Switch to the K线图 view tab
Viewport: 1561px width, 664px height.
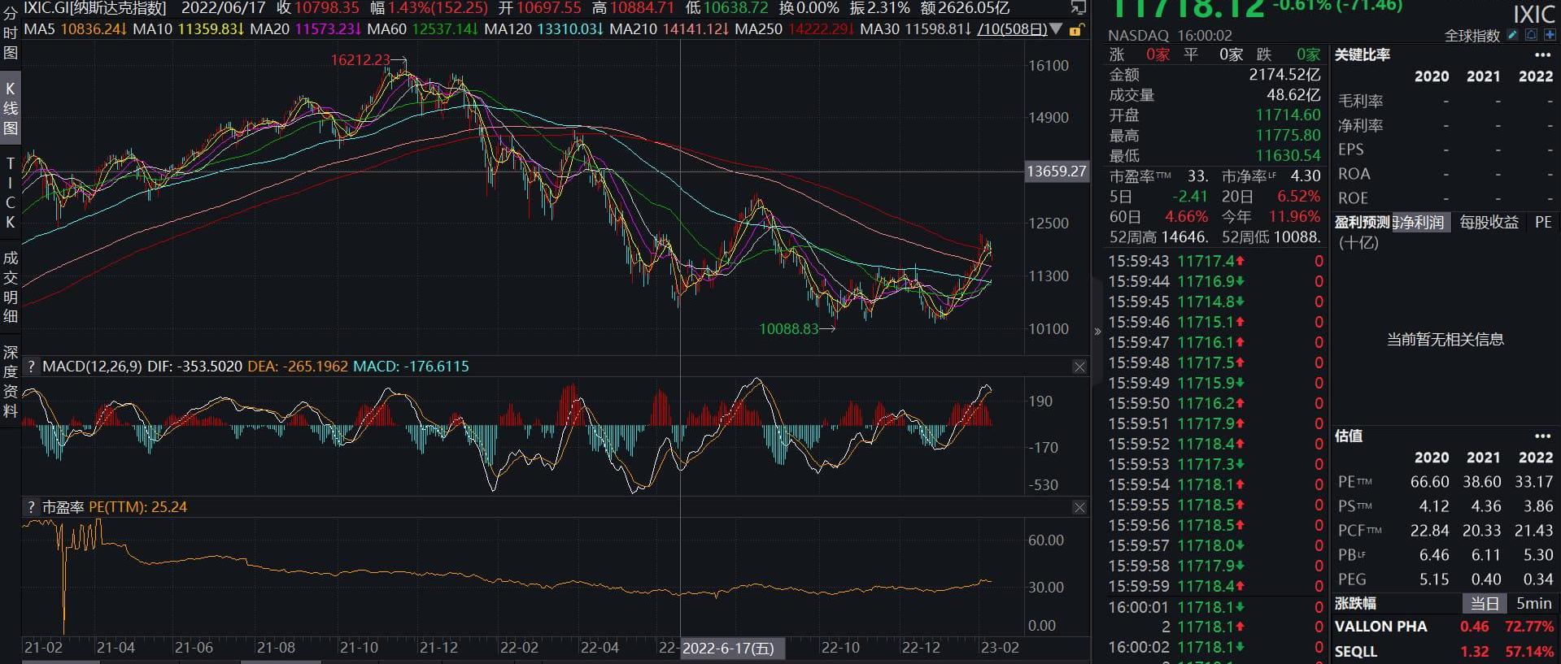click(x=11, y=108)
